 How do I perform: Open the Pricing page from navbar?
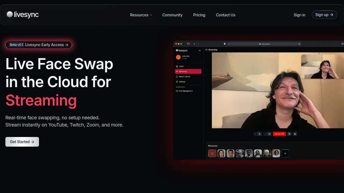coord(199,15)
